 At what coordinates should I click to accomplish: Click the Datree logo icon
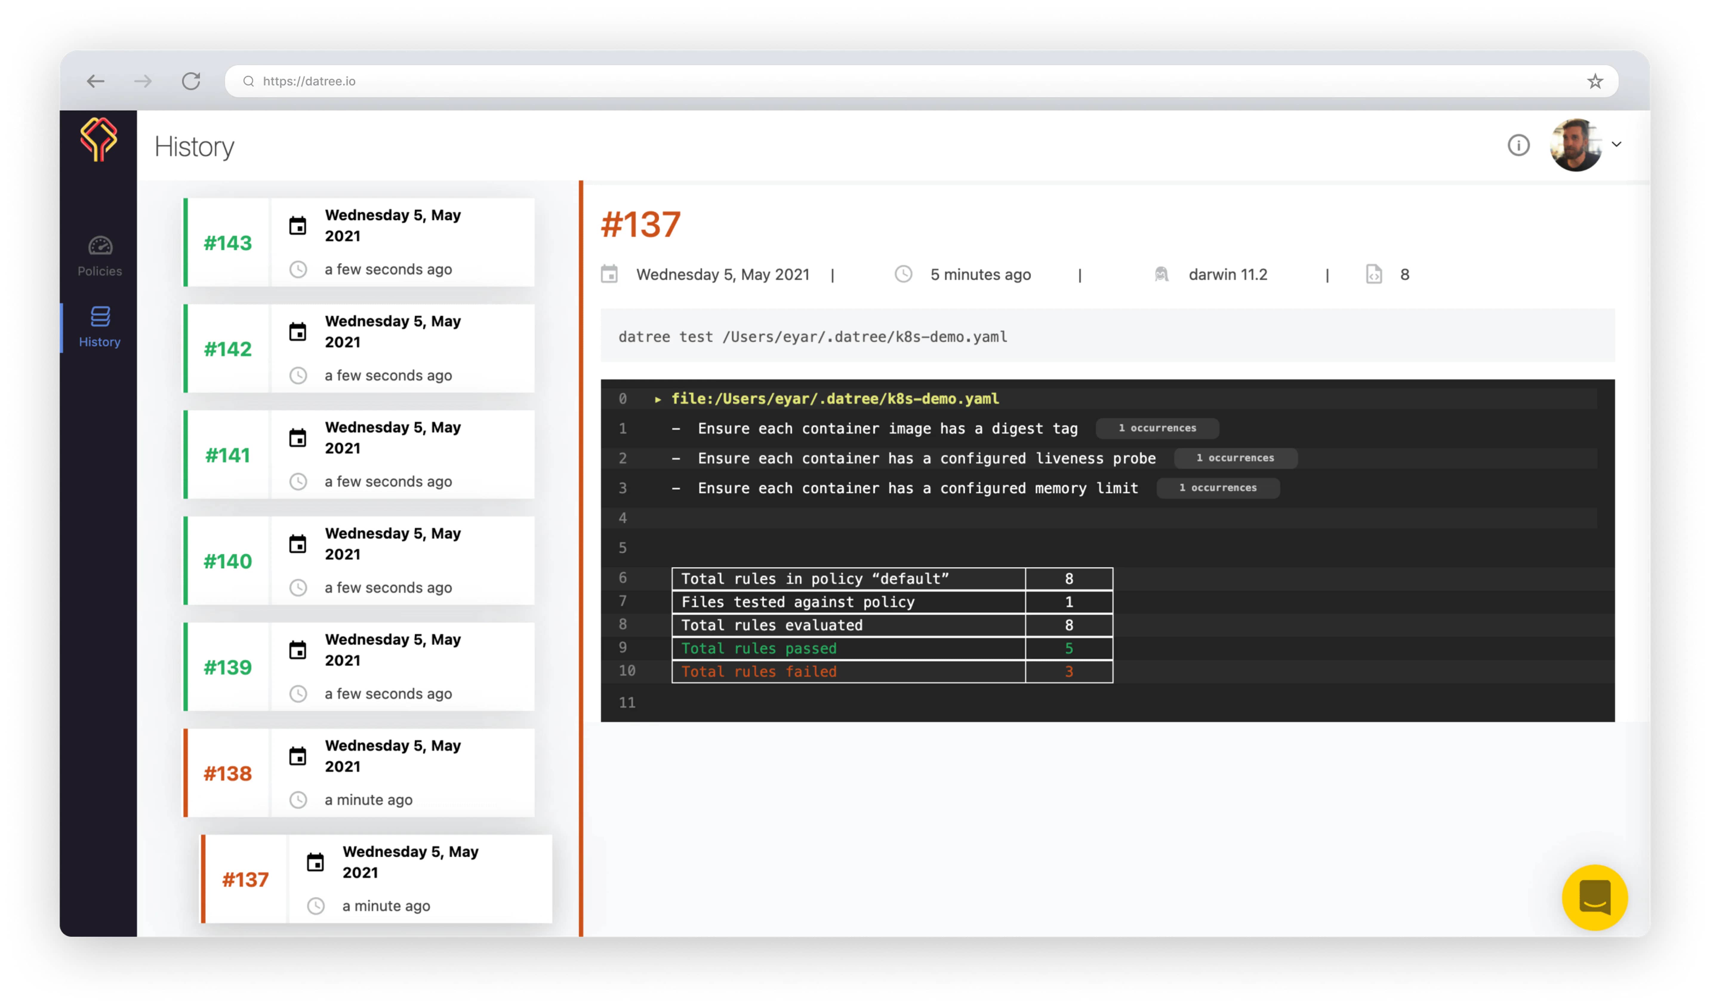[x=98, y=139]
